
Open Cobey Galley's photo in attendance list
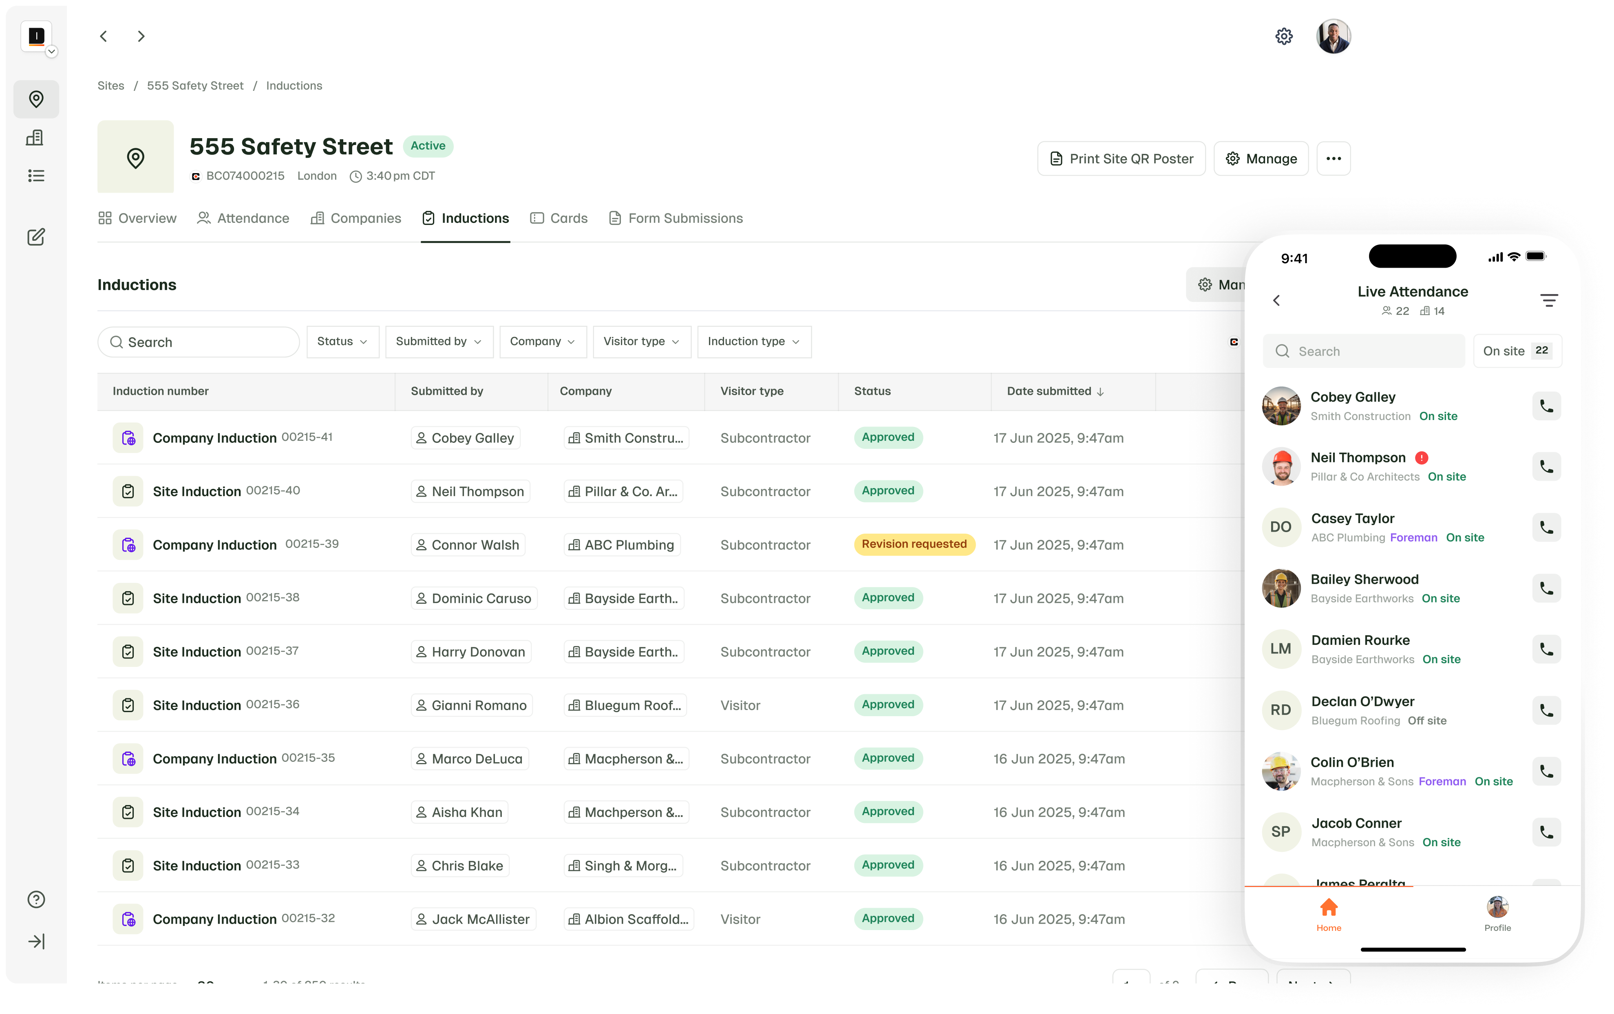click(1281, 406)
